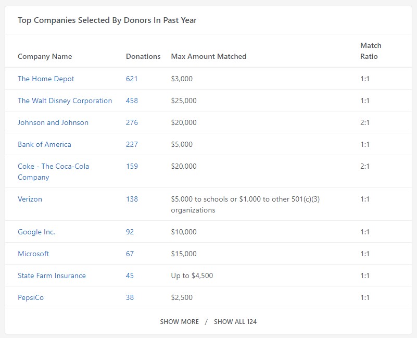Click the Donations column header
417x338 pixels.
tap(143, 56)
